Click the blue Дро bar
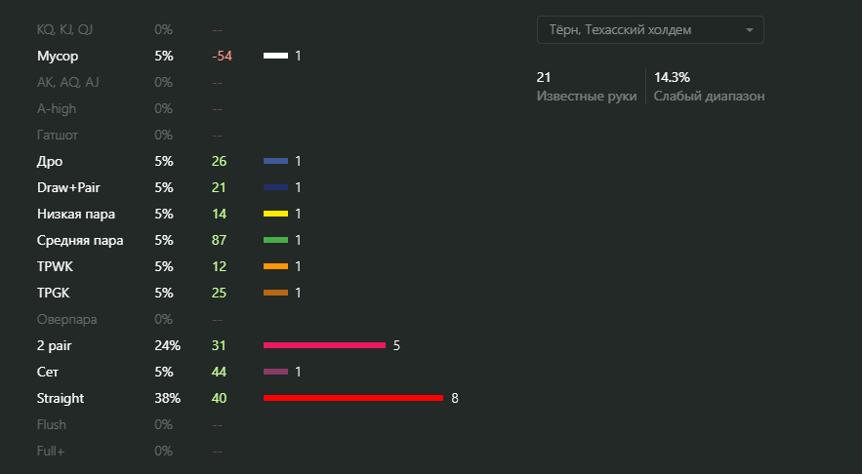Viewport: 862px width, 474px height. point(275,161)
